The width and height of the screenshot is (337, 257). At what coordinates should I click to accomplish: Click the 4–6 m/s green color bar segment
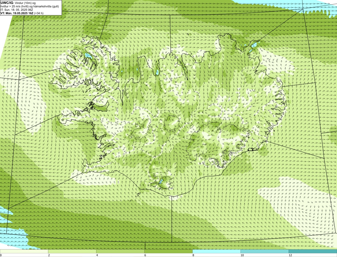pyautogui.click(x=121, y=251)
